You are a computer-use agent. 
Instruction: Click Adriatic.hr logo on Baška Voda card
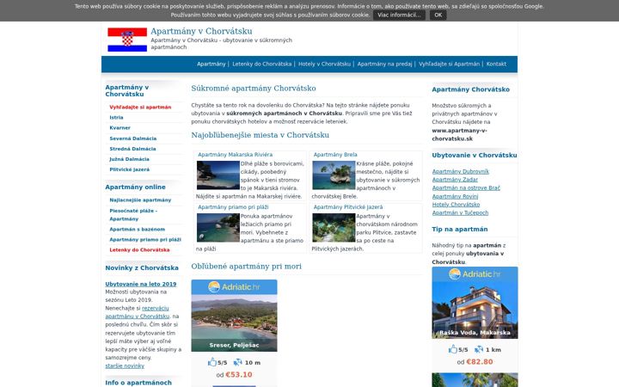coord(475,273)
